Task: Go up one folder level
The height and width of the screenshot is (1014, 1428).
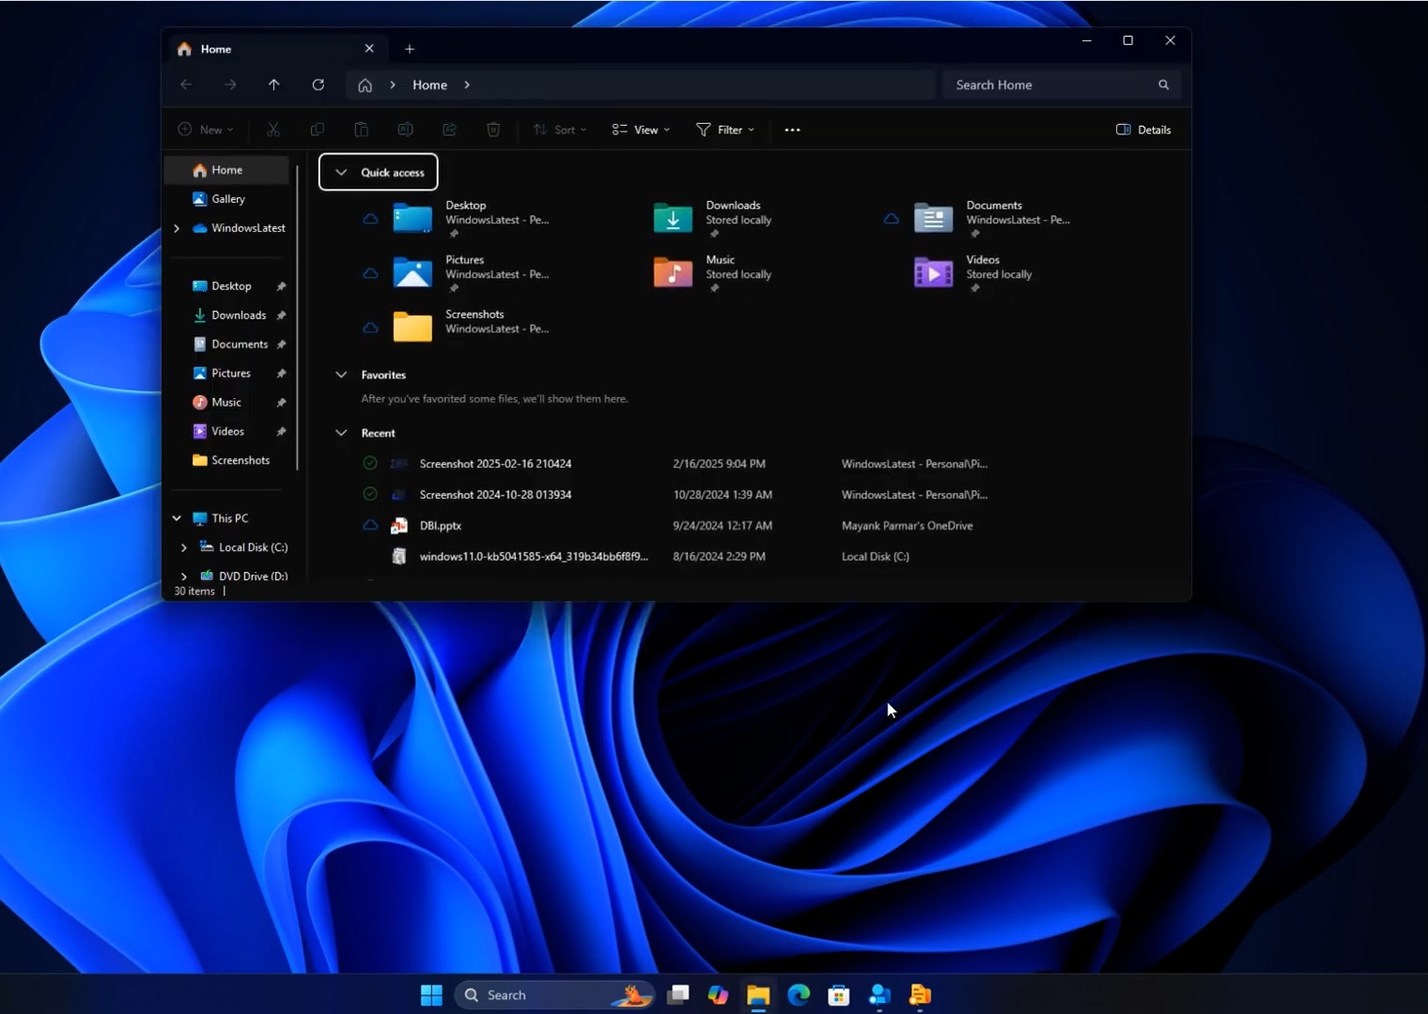Action: coord(274,84)
